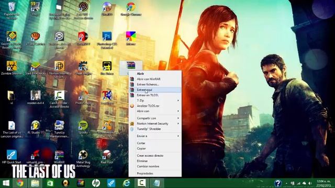Select the Metal Slug Anthology shortcut

83,158
